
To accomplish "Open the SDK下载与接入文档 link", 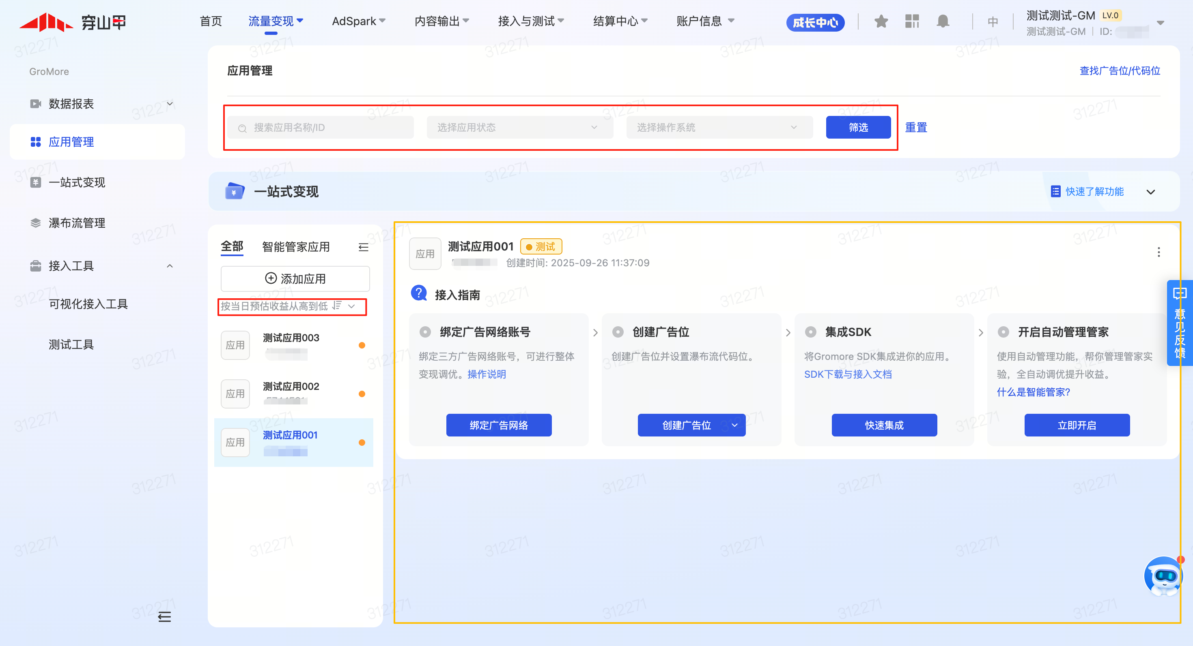I will [848, 374].
